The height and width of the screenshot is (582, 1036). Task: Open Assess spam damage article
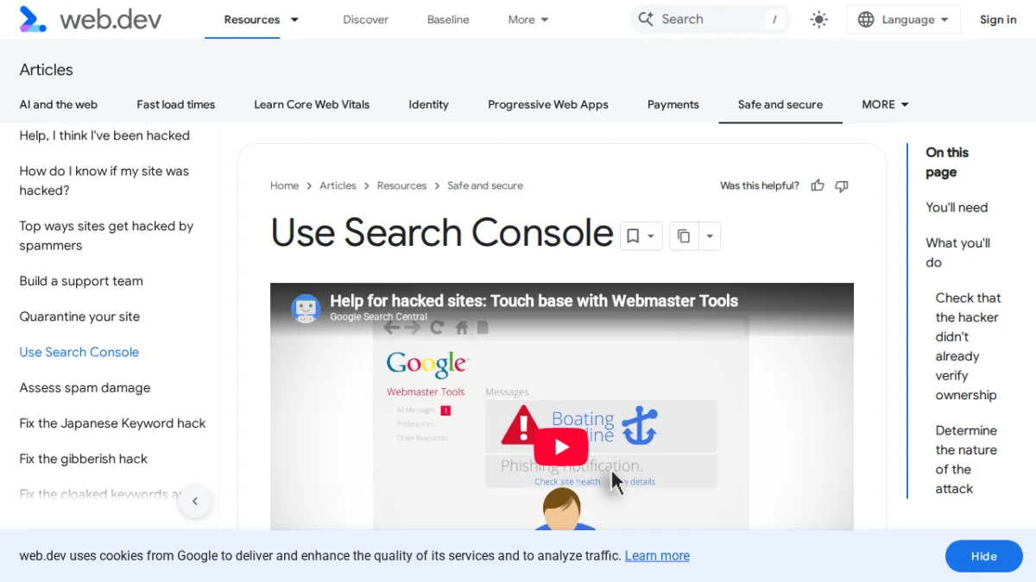tap(85, 388)
